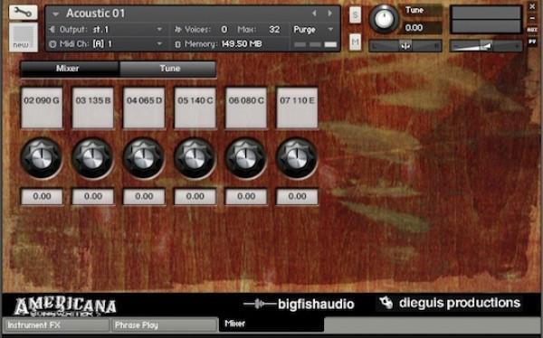The height and width of the screenshot is (338, 543).
Task: Click the 0.00 value under 05 140 C
Action: coord(195,196)
